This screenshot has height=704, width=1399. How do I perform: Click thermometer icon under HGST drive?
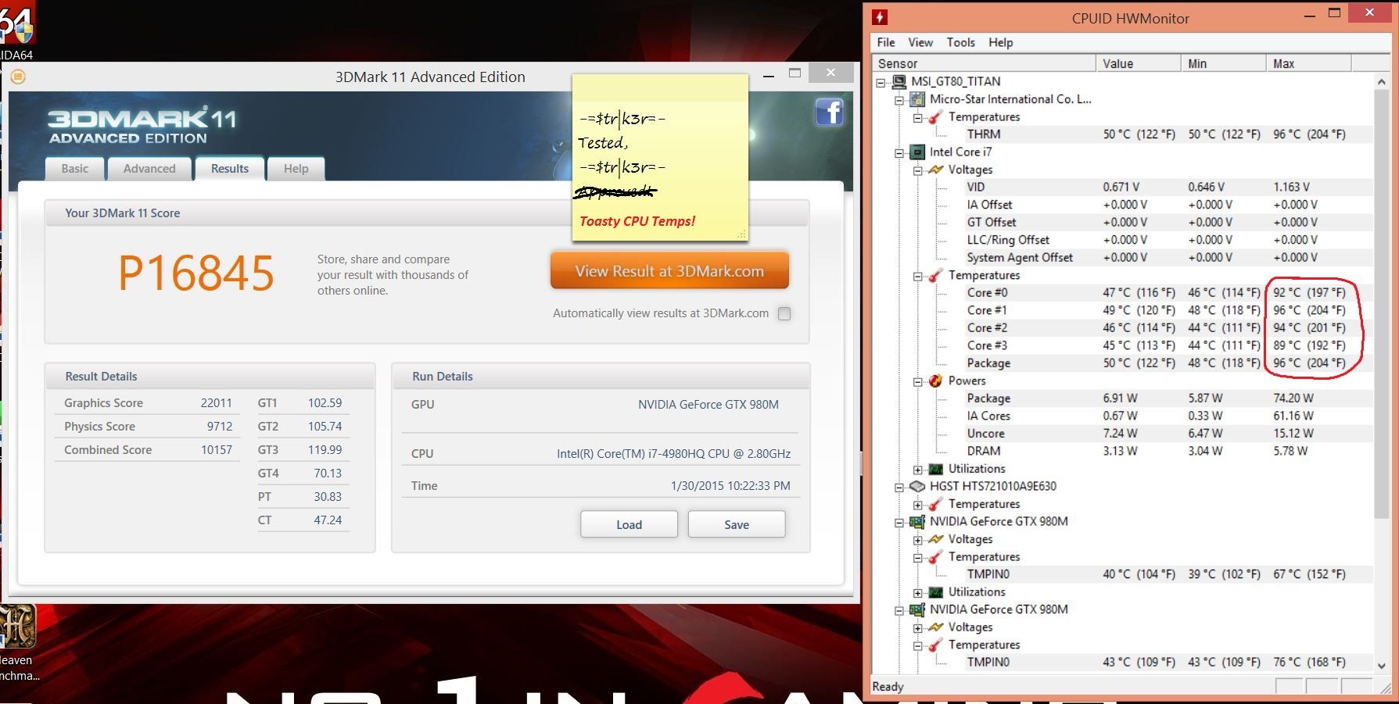click(x=935, y=504)
